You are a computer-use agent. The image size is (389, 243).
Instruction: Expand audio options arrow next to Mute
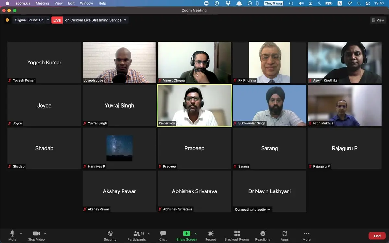21,233
